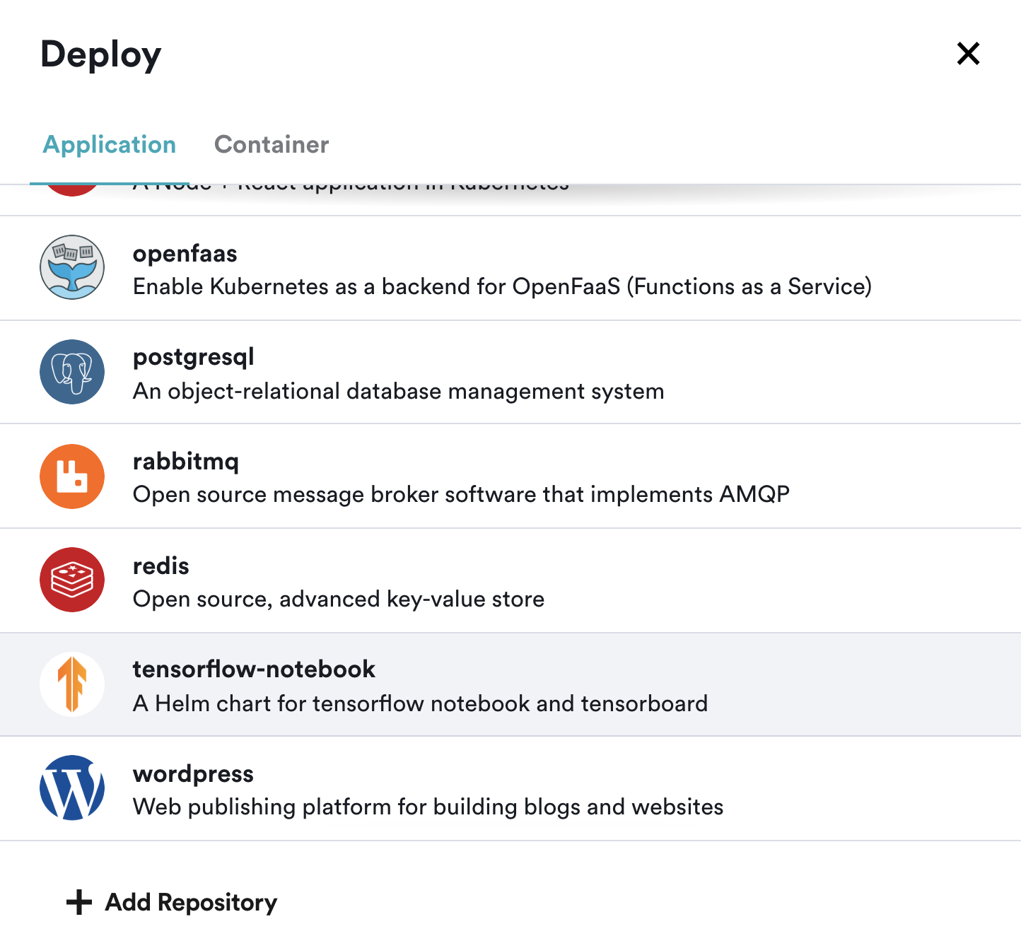Viewport: 1021px width, 936px height.
Task: Click the rabbitmq orange icon
Action: click(72, 476)
